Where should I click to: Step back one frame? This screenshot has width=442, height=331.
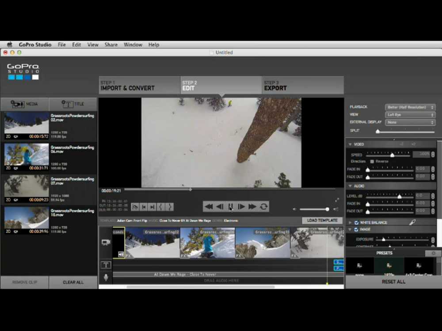point(220,207)
